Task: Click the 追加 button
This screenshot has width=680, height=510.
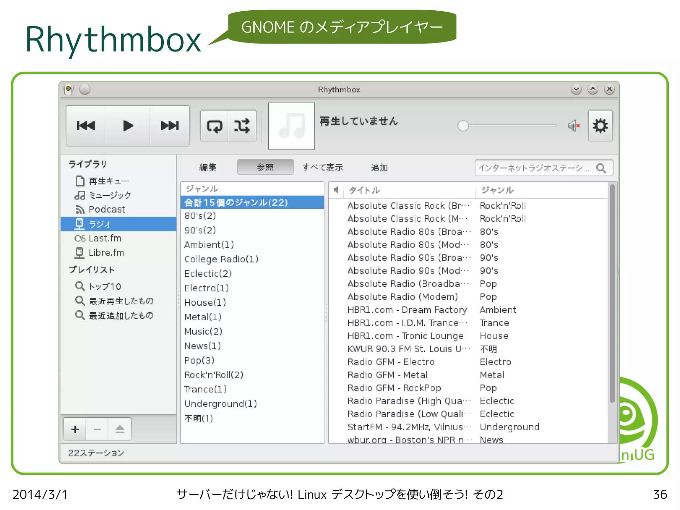Action: click(x=379, y=167)
